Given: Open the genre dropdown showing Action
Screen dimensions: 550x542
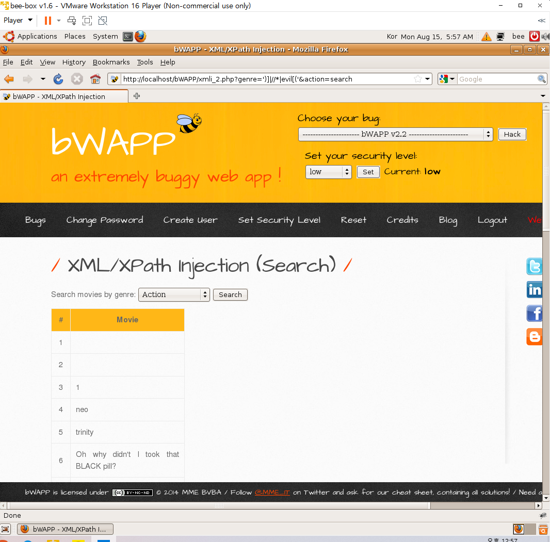Looking at the screenshot, I should (174, 294).
